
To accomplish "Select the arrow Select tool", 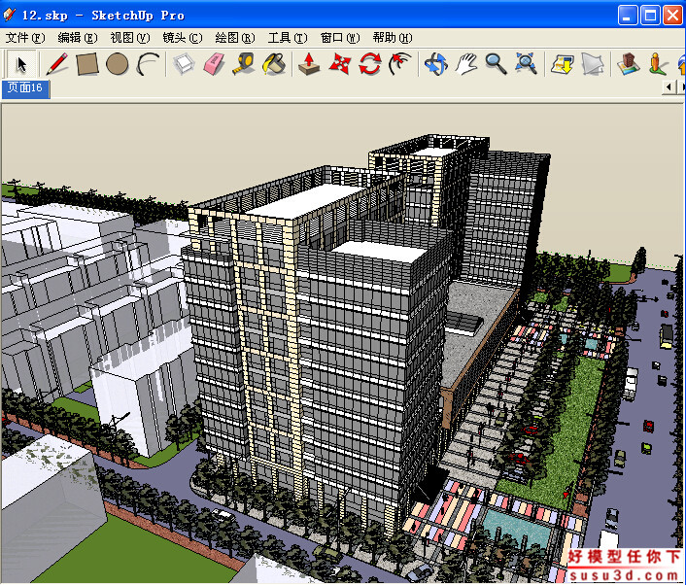I will [21, 64].
